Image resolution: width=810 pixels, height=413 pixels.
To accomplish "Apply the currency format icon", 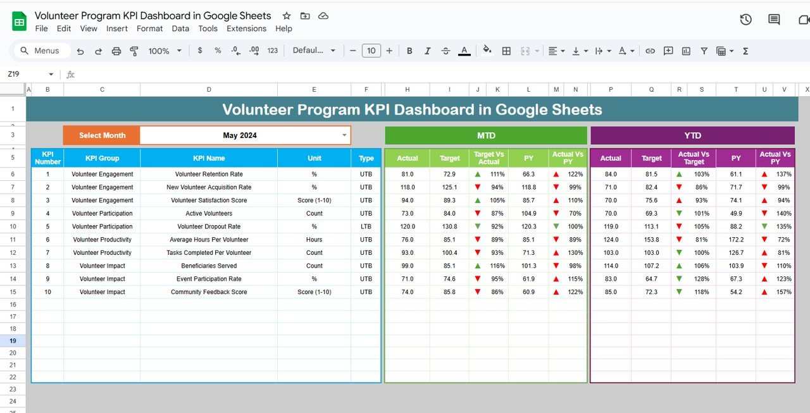I will click(200, 51).
